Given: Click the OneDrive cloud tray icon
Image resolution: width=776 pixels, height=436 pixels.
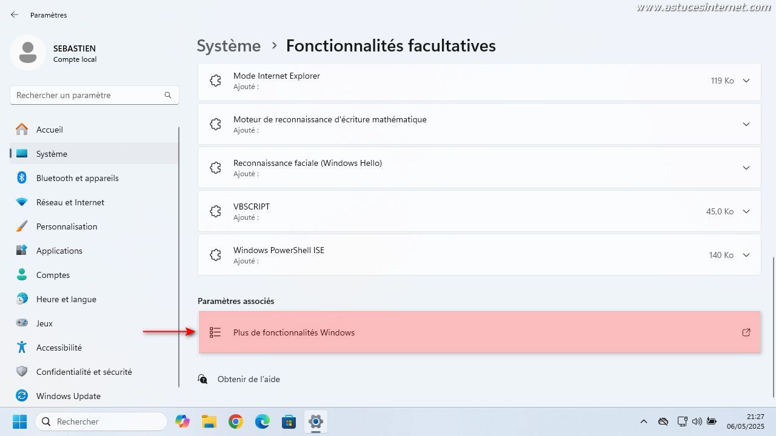Looking at the screenshot, I should pyautogui.click(x=663, y=421).
